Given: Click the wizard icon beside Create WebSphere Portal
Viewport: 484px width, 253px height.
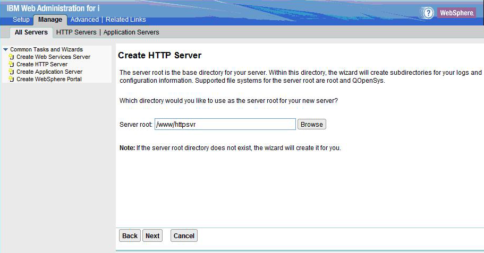Looking at the screenshot, I should click(11, 79).
